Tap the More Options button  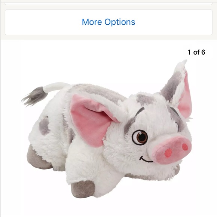point(109,22)
